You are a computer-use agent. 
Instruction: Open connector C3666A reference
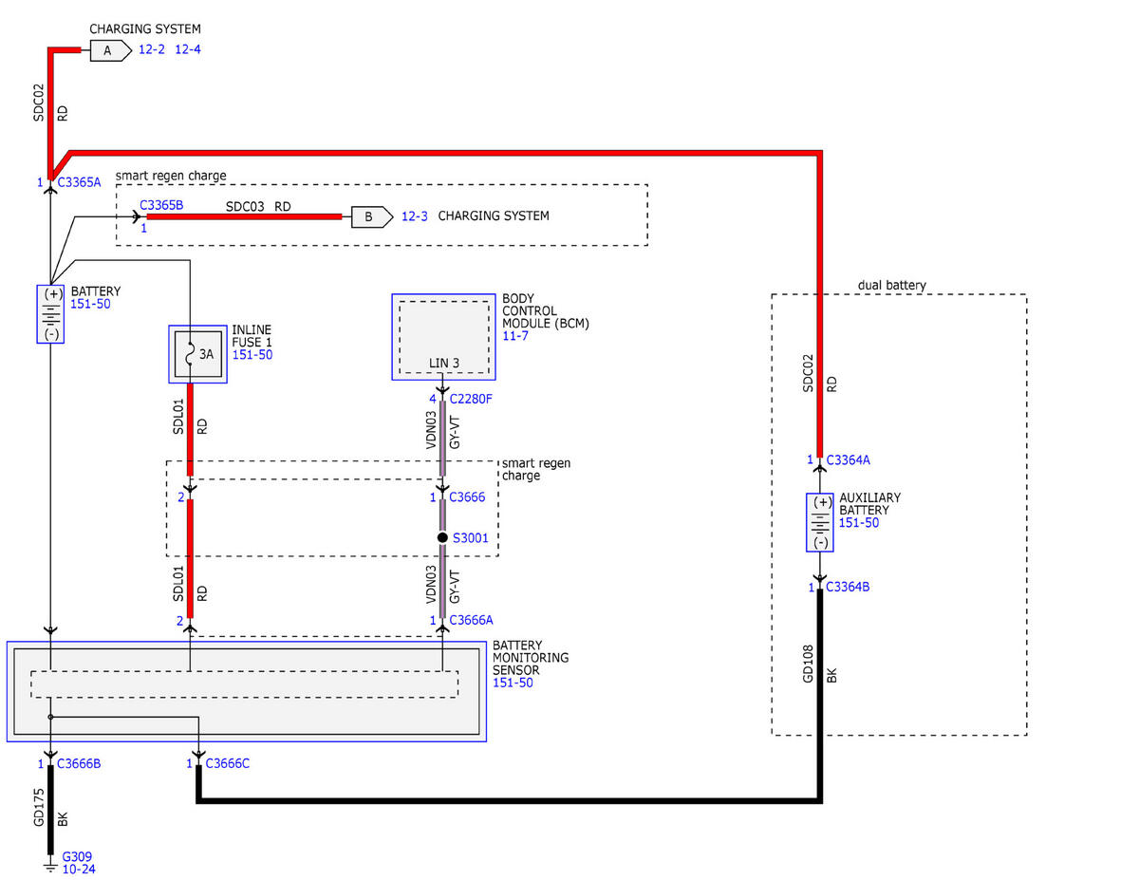[x=472, y=620]
